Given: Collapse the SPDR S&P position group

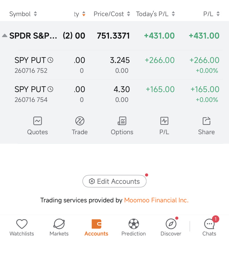Looking at the screenshot, I should [x=5, y=35].
